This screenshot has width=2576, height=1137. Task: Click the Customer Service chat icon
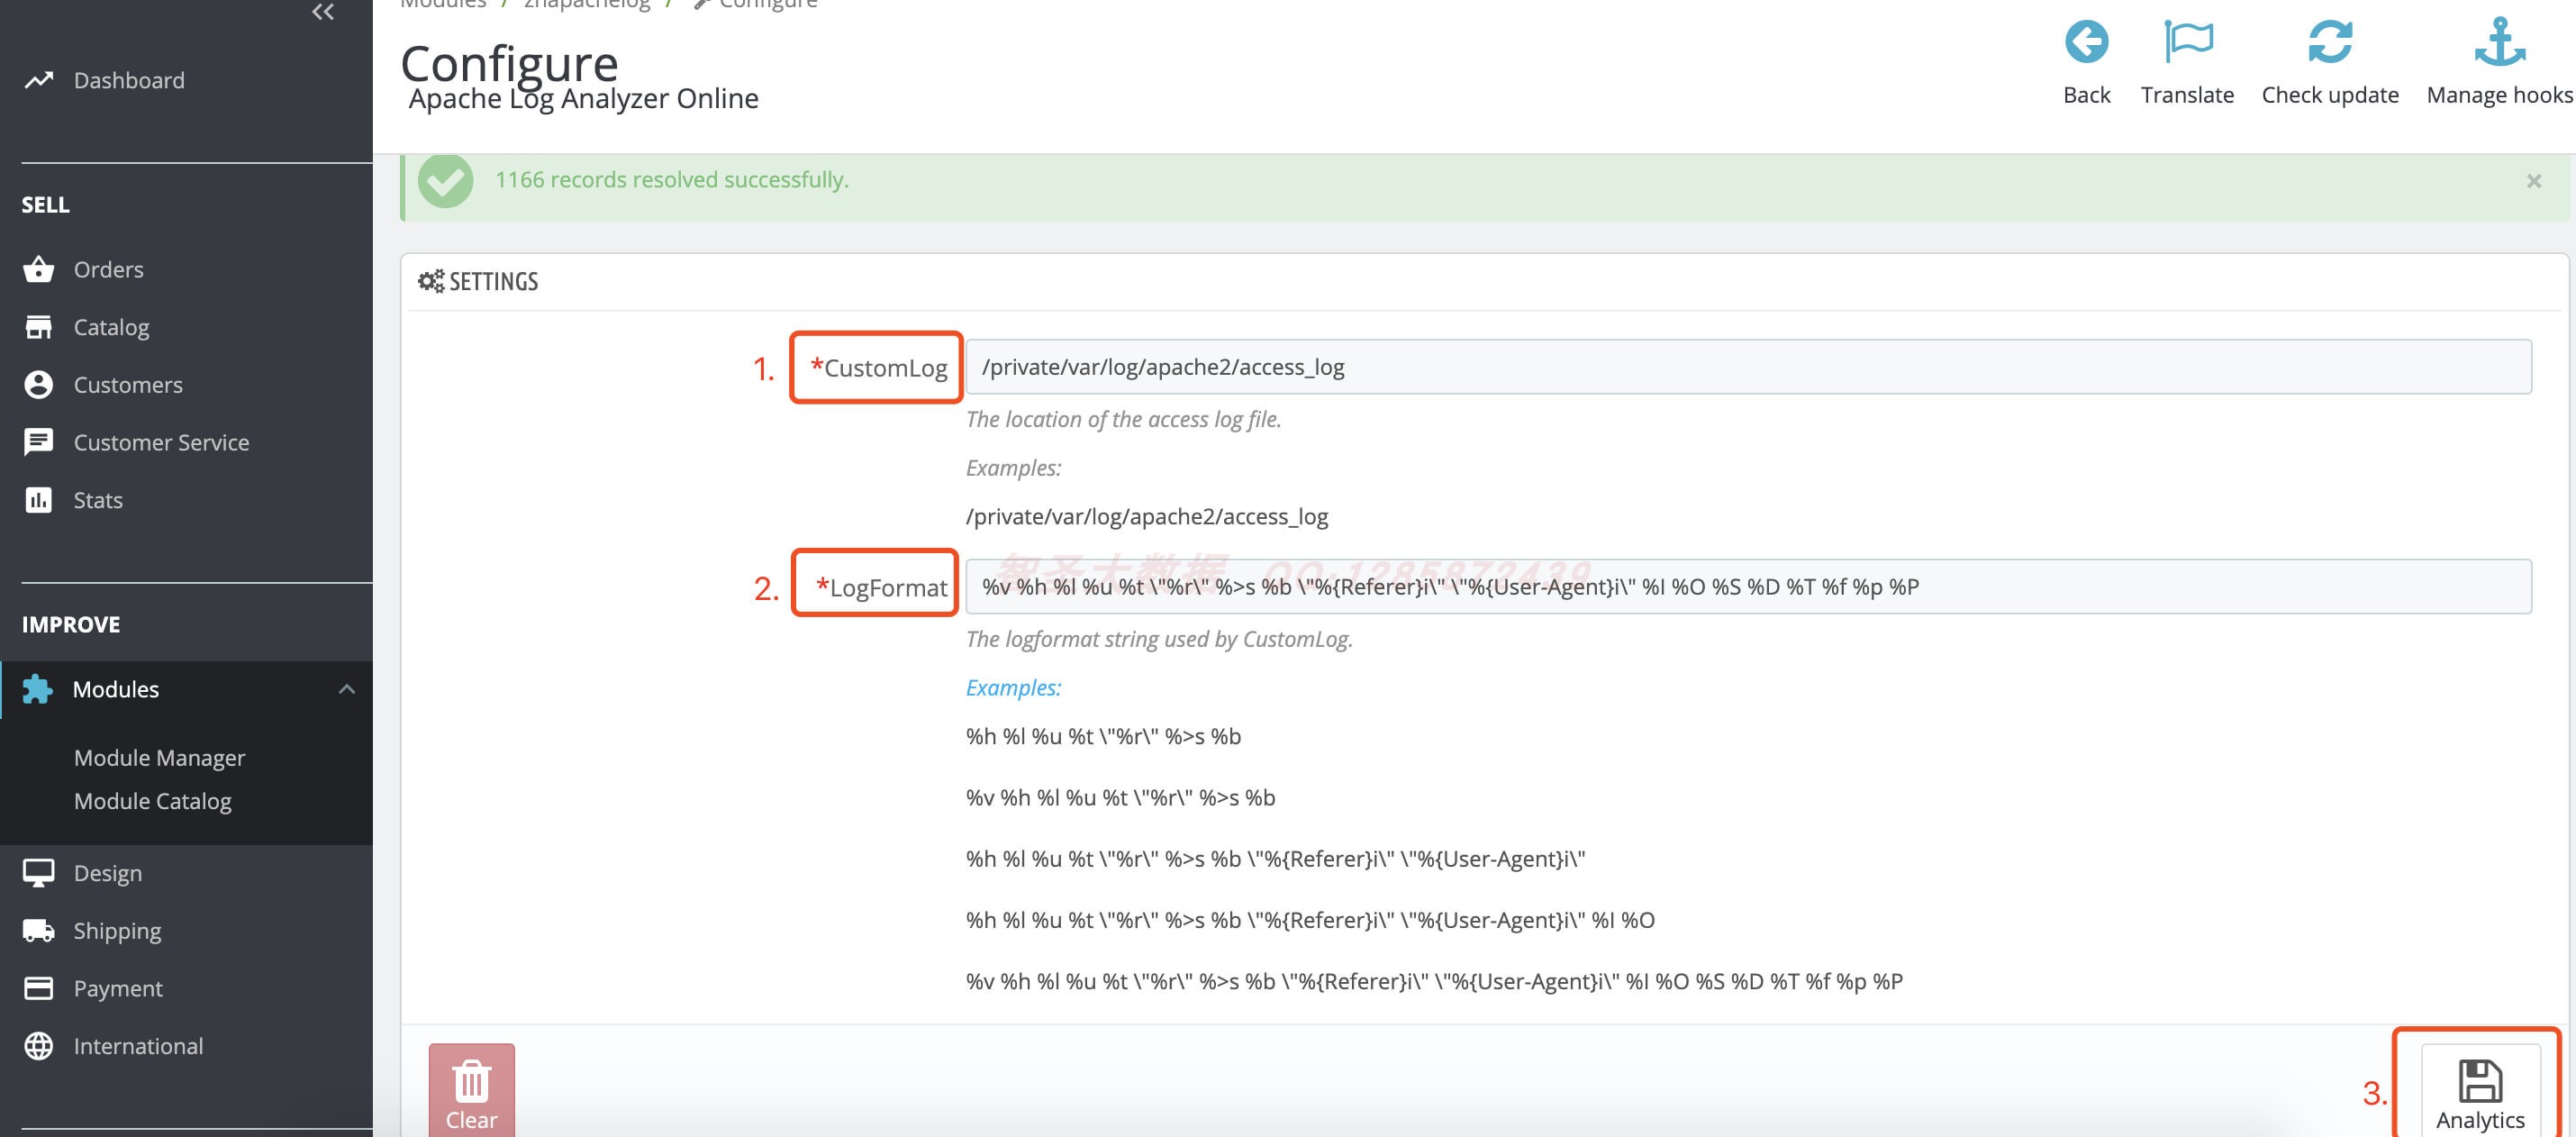(x=39, y=442)
